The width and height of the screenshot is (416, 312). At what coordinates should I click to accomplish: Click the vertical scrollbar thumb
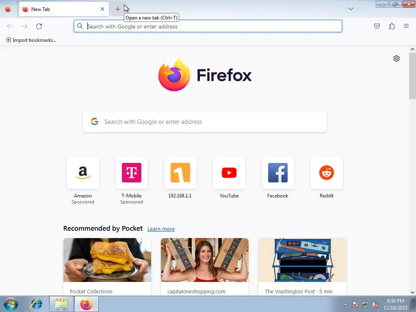pos(412,76)
